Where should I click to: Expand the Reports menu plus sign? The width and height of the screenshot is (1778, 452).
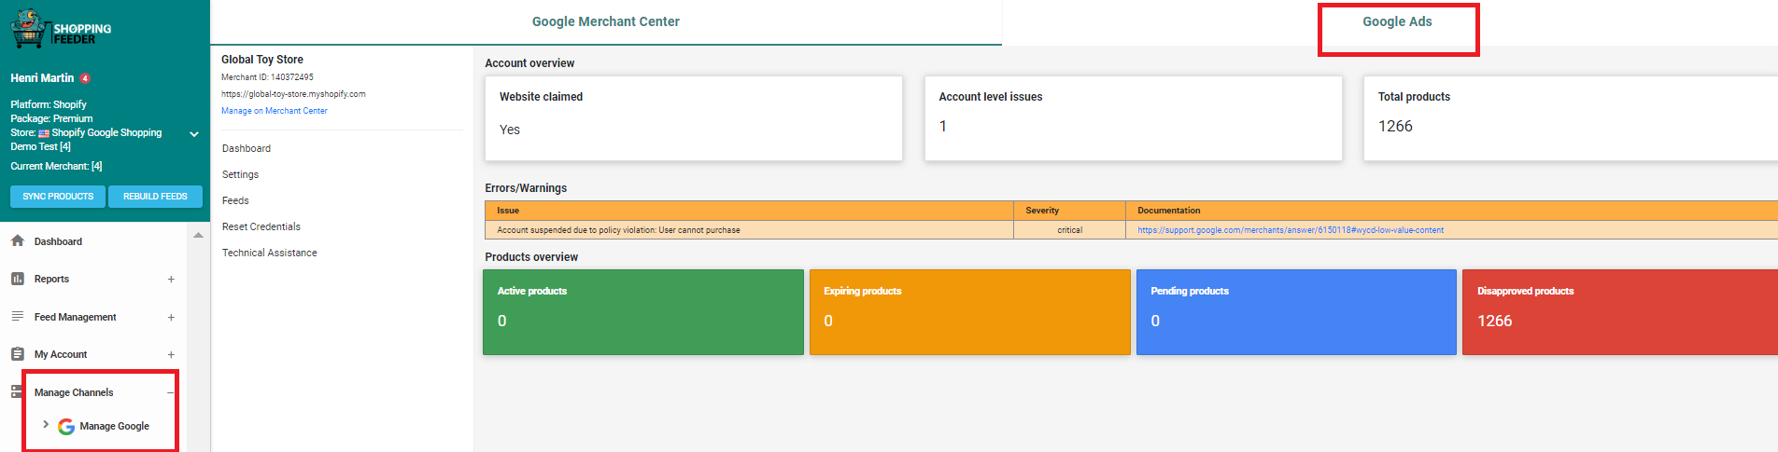(x=171, y=280)
